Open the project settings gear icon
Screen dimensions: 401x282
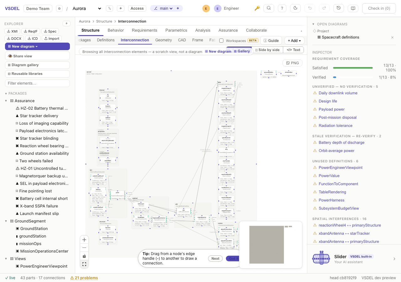pos(59,8)
